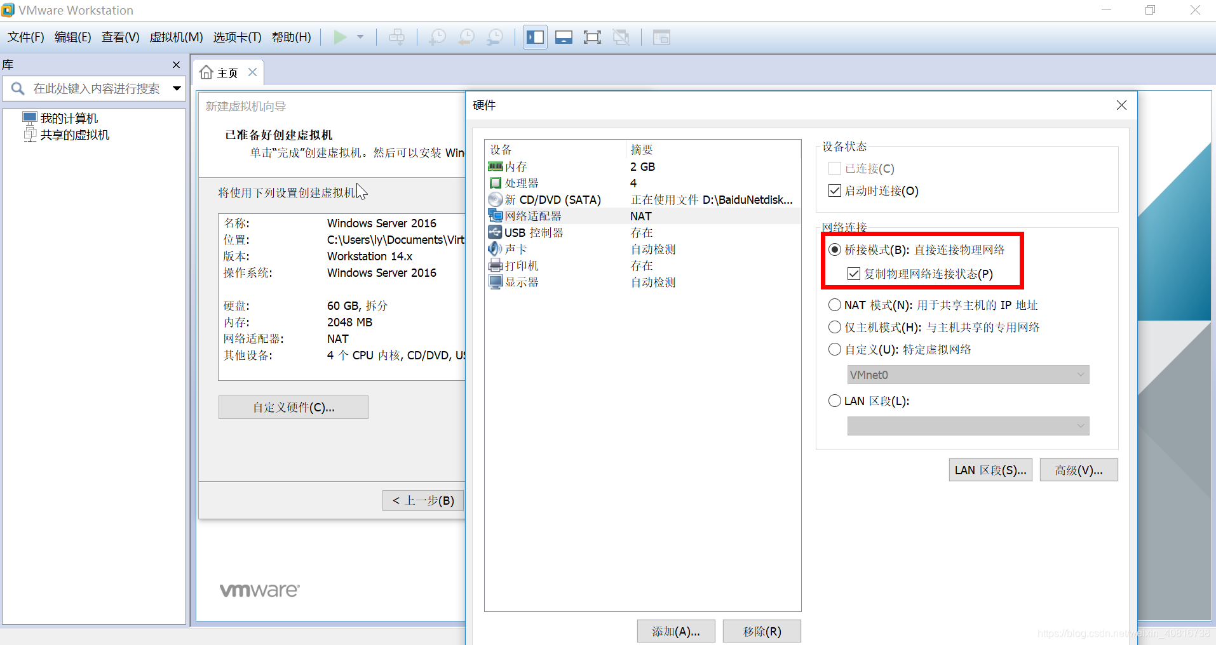Click the library search magnifier icon
The width and height of the screenshot is (1216, 645).
coord(18,89)
